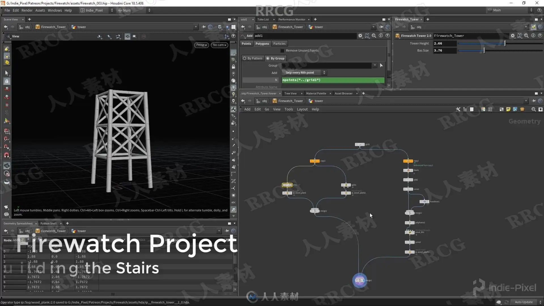Open the Particles tab
The width and height of the screenshot is (544, 306).
(x=279, y=44)
